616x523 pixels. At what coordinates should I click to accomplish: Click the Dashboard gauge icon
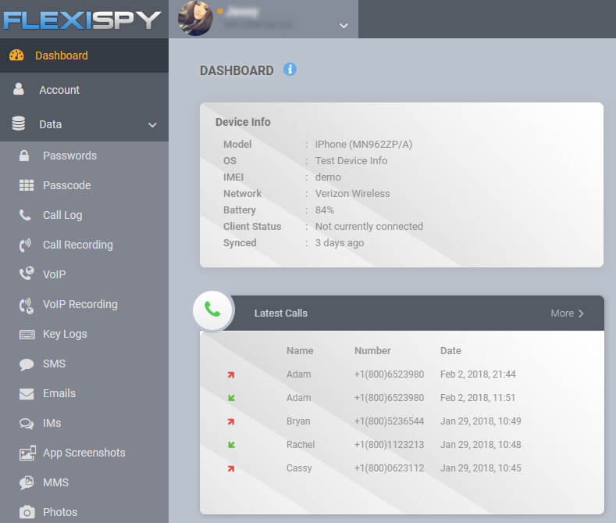[16, 56]
